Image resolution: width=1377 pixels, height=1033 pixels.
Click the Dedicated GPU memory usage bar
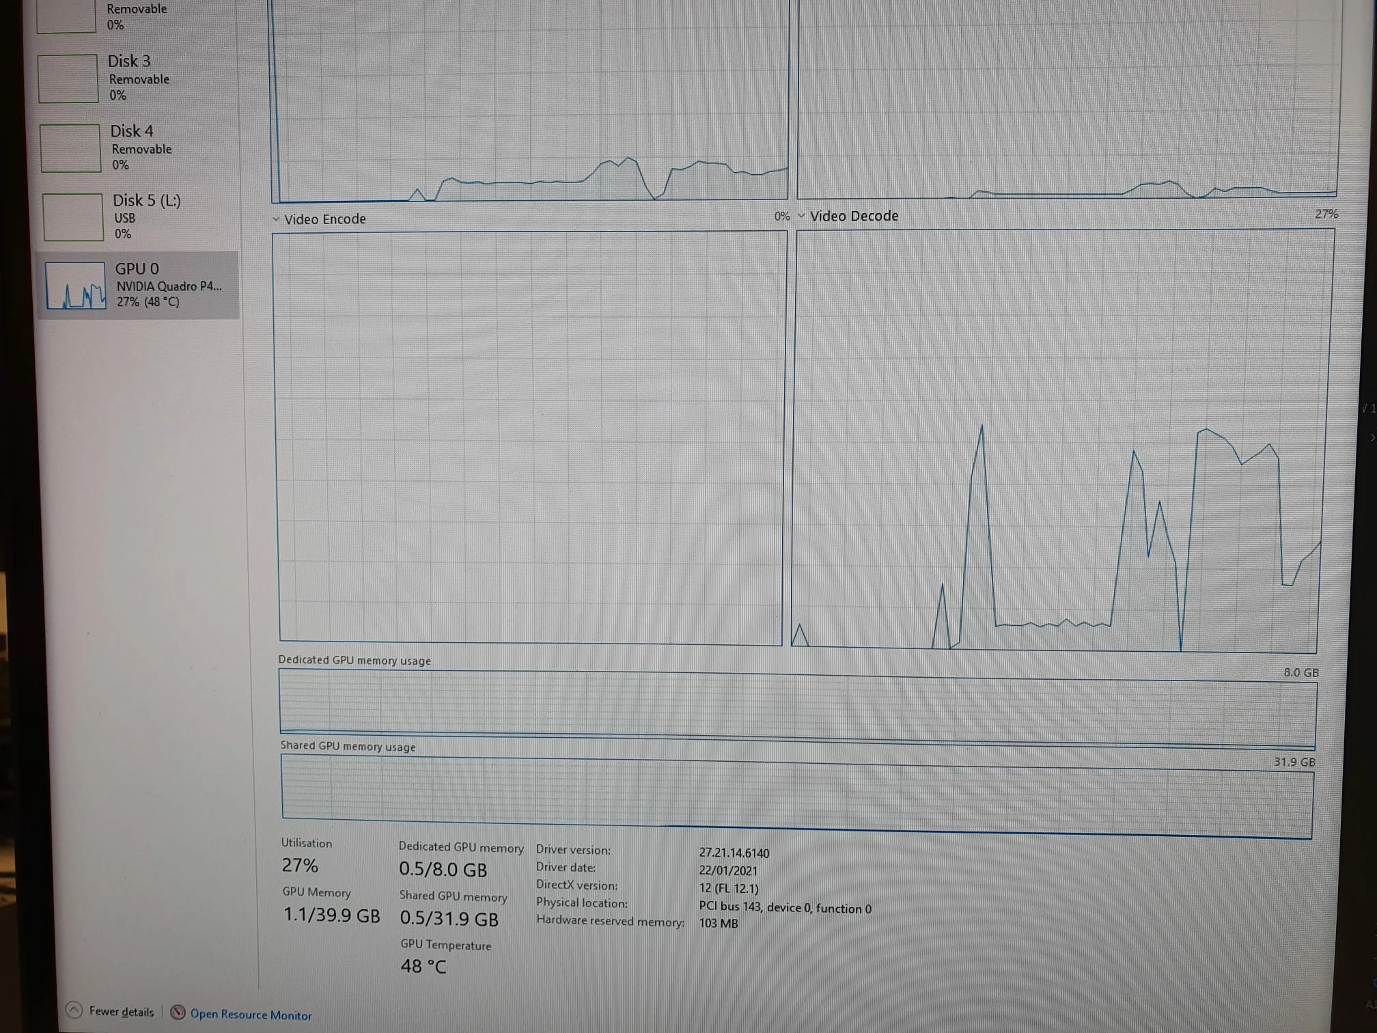797,709
